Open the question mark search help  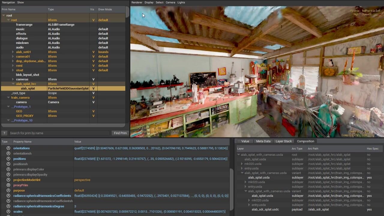coord(4,133)
